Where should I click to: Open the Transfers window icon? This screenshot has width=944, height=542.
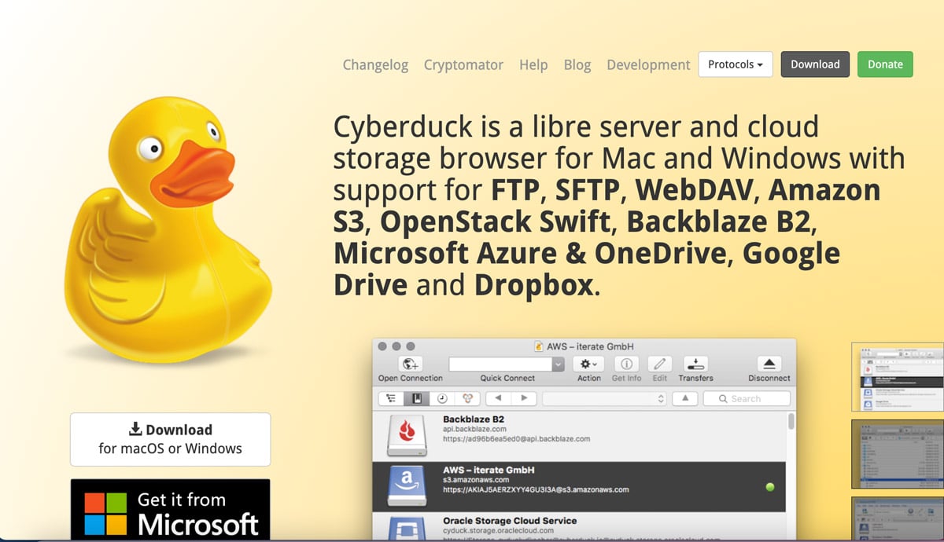695,364
